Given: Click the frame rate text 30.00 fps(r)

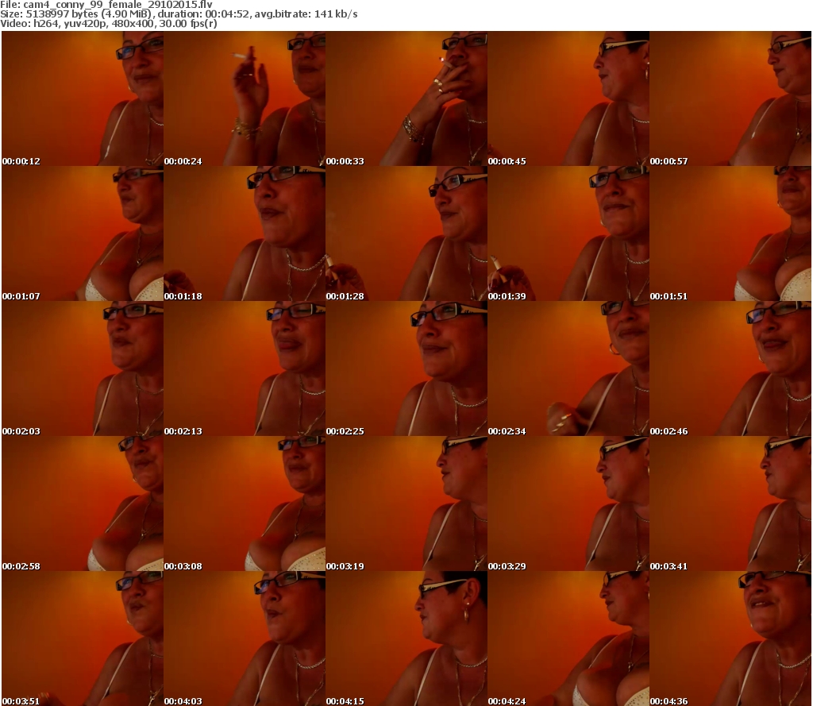Looking at the screenshot, I should coord(188,23).
